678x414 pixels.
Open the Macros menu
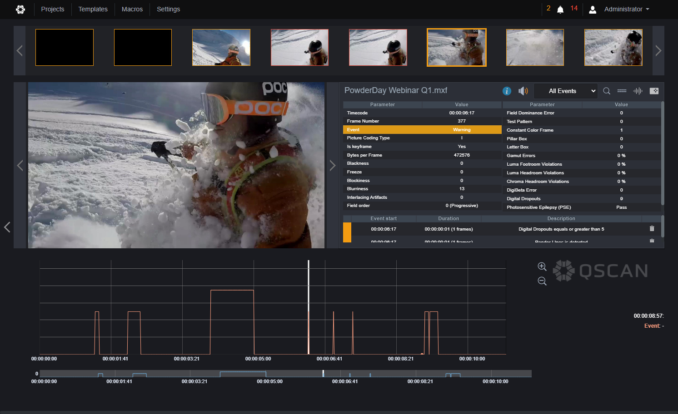click(x=132, y=9)
